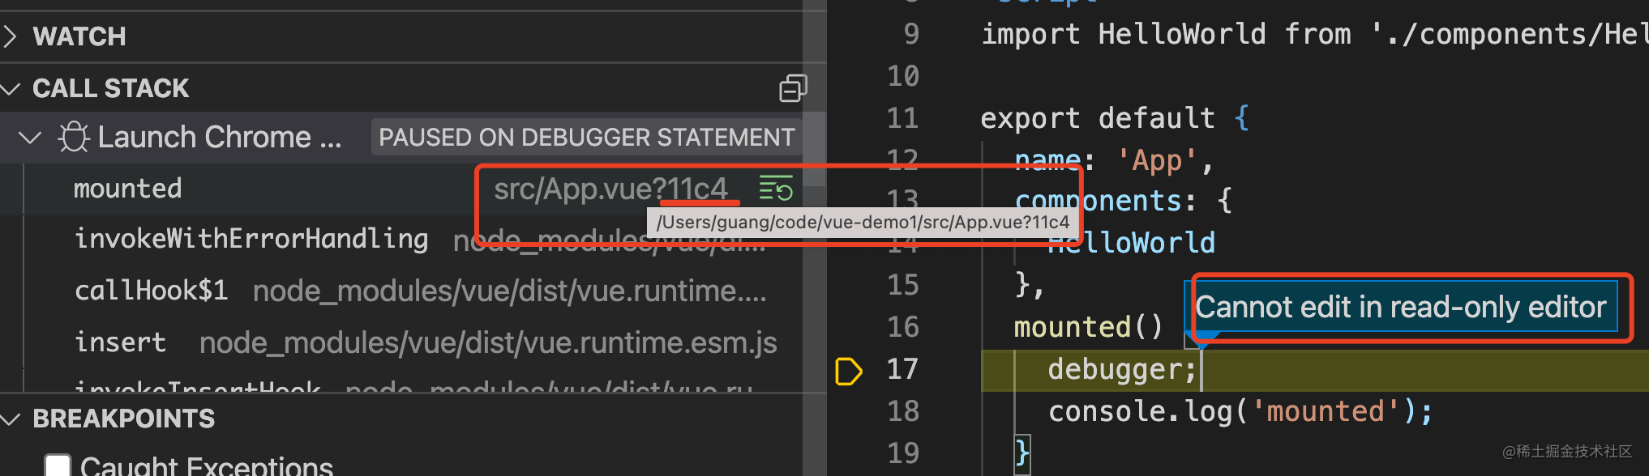Click the debugger statement on line 17
Image resolution: width=1649 pixels, height=476 pixels.
1121,370
